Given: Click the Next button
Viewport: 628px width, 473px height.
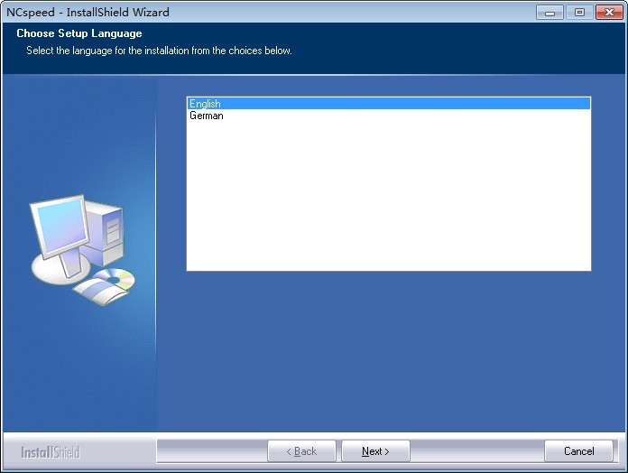Looking at the screenshot, I should (x=375, y=451).
